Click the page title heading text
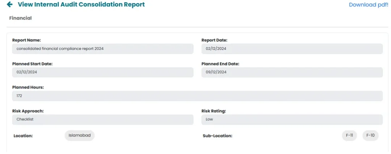 click(81, 5)
